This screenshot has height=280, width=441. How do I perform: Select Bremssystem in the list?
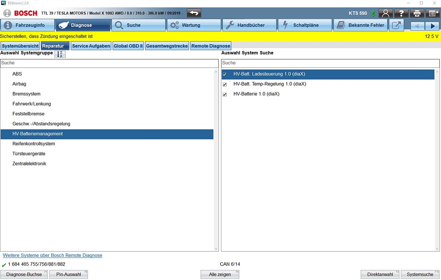click(107, 94)
